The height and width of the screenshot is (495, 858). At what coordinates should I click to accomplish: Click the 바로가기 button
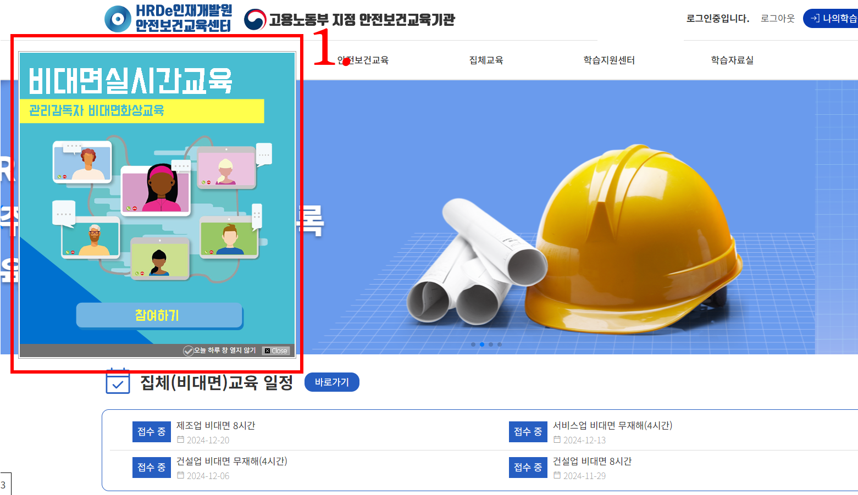click(x=332, y=382)
